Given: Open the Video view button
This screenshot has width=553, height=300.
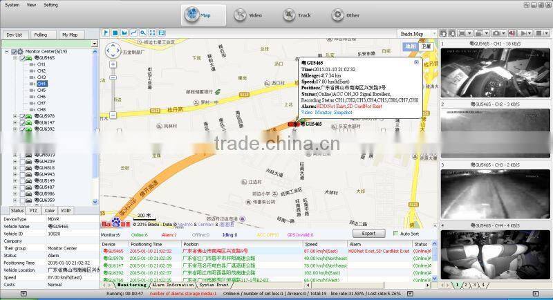Looking at the screenshot, I should tap(248, 15).
